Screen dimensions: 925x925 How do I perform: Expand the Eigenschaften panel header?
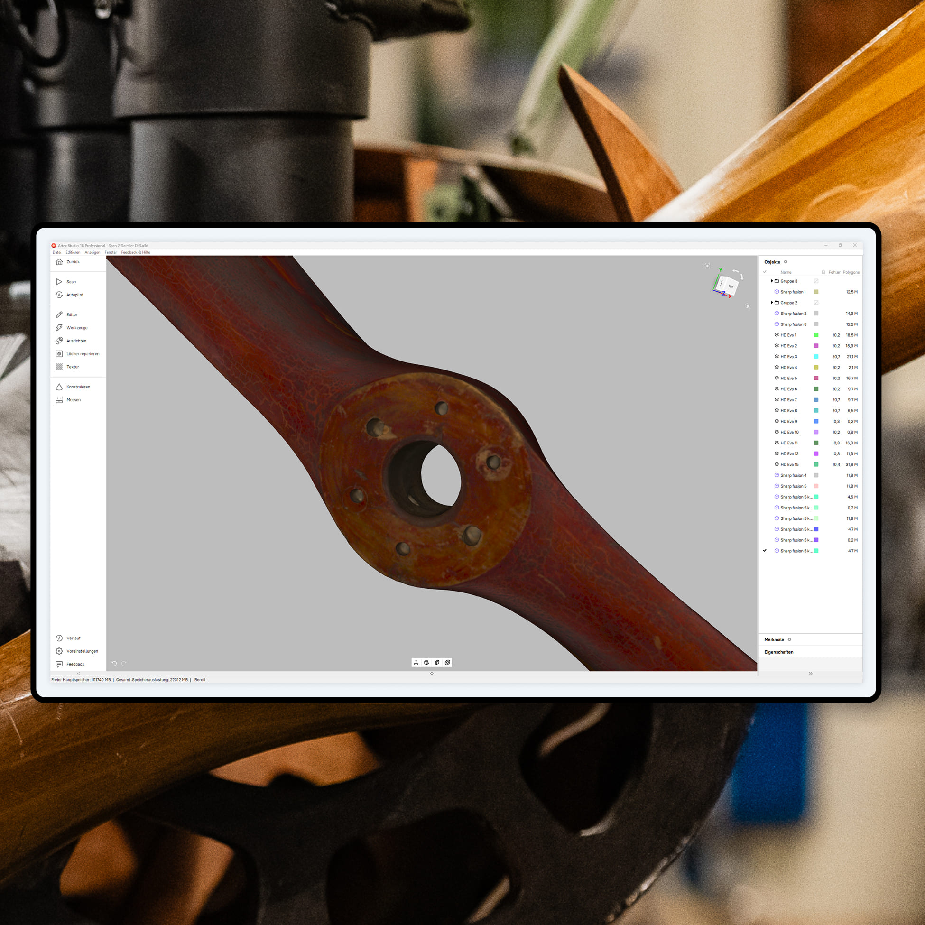[x=810, y=652]
